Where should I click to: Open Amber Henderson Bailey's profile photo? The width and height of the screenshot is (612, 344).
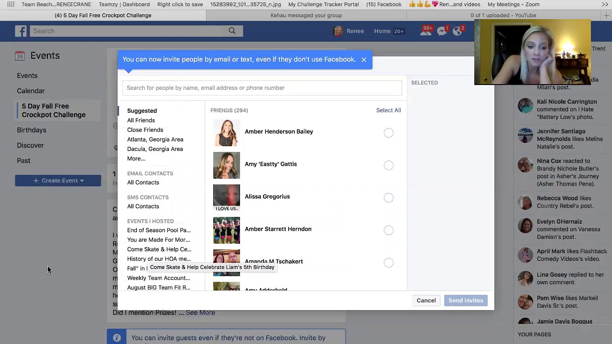click(x=227, y=133)
